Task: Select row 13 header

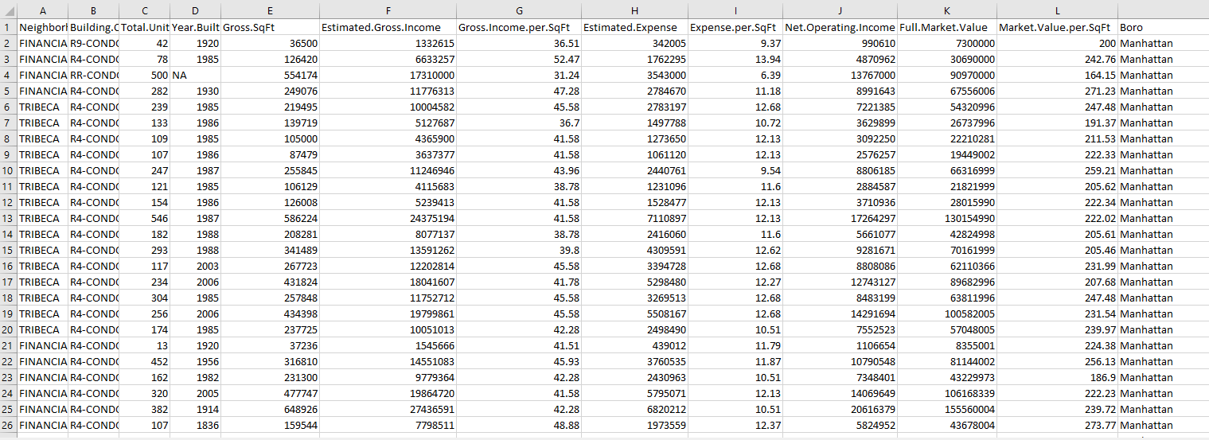Action: [8, 218]
